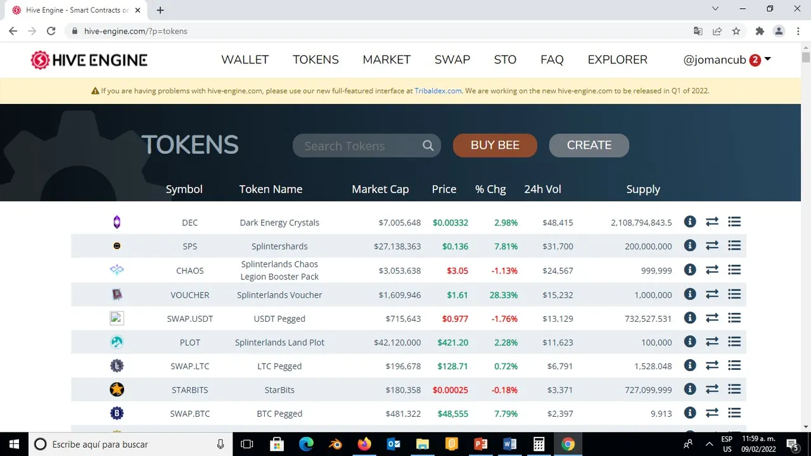Go back to previous page
This screenshot has width=811, height=456.
coord(13,31)
